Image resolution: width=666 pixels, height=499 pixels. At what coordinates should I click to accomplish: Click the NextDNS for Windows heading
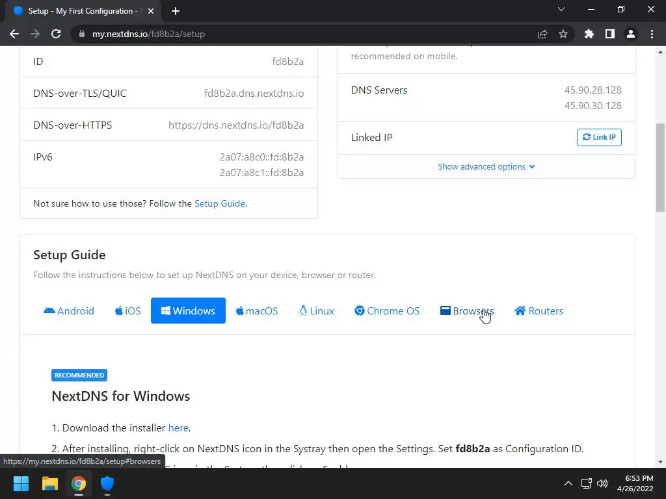pyautogui.click(x=120, y=396)
